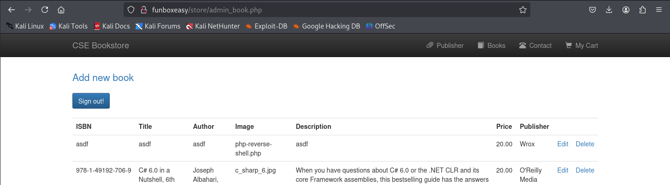Go to Publisher nav item

445,46
